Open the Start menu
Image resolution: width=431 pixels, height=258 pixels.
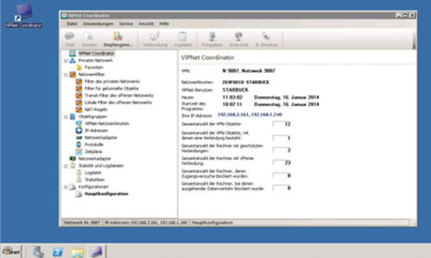point(11,251)
